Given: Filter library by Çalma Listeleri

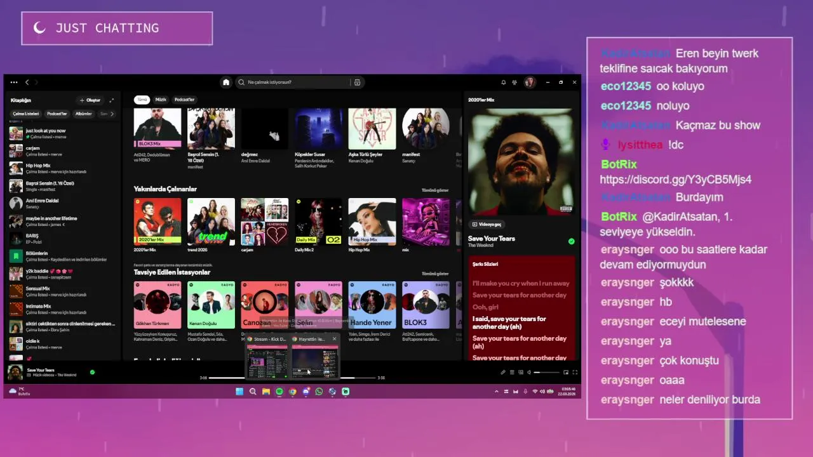Looking at the screenshot, I should [26, 114].
